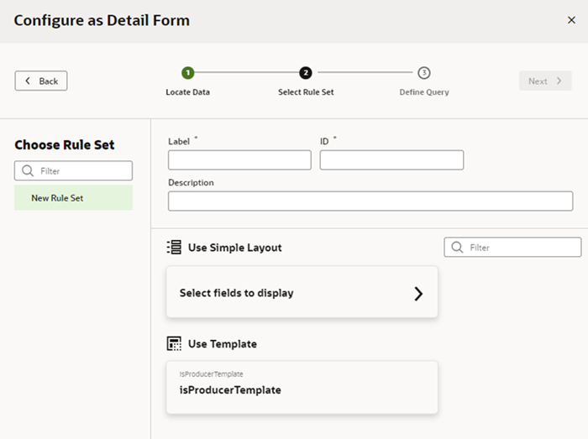Viewport: 588px width, 439px height.
Task: Select step 3 Define Query circle
Action: [x=424, y=73]
